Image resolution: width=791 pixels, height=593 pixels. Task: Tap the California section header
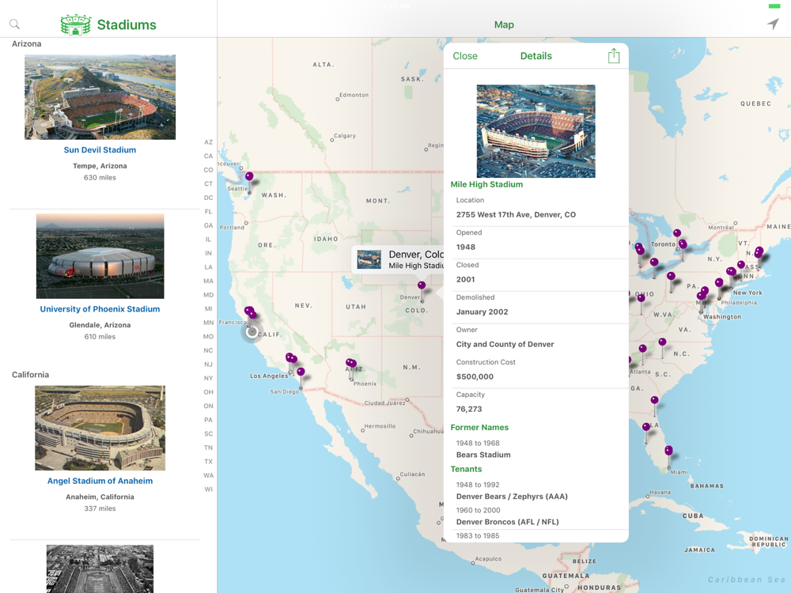(30, 375)
